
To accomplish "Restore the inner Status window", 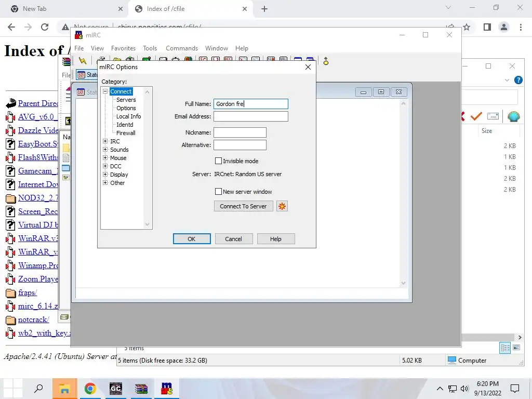I will tap(381, 92).
